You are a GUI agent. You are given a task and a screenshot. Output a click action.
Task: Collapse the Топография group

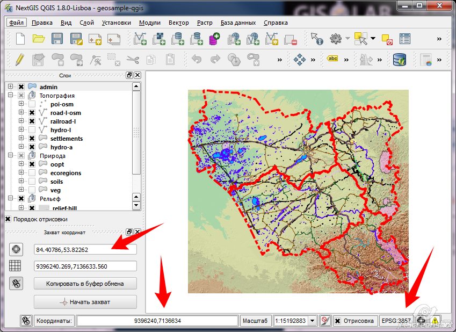click(x=10, y=95)
